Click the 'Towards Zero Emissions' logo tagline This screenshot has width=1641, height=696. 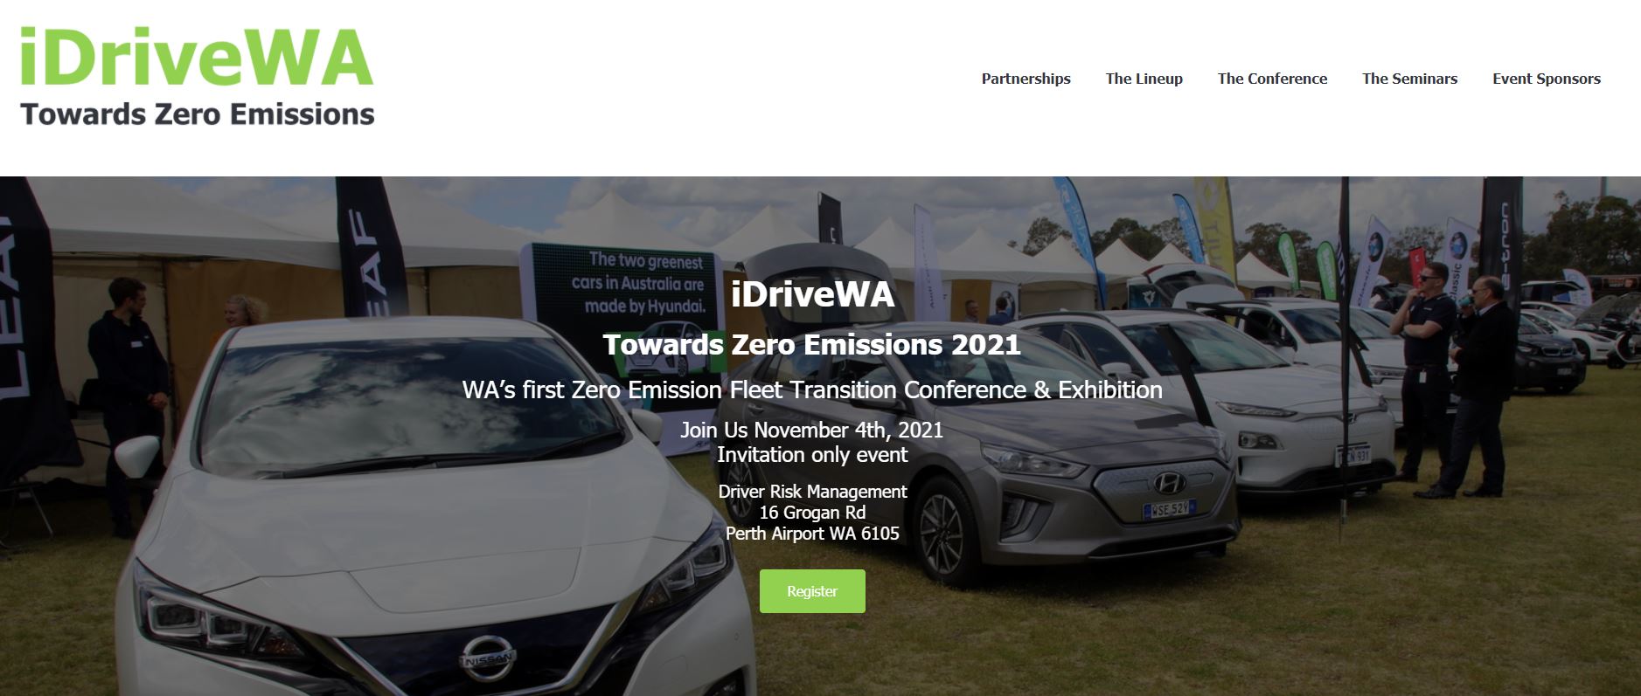(198, 114)
